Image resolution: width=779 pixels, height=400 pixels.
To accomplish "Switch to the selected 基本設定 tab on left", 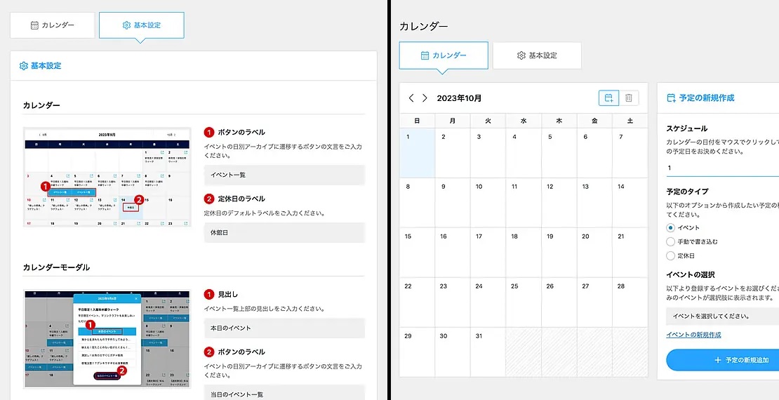I will pyautogui.click(x=142, y=25).
